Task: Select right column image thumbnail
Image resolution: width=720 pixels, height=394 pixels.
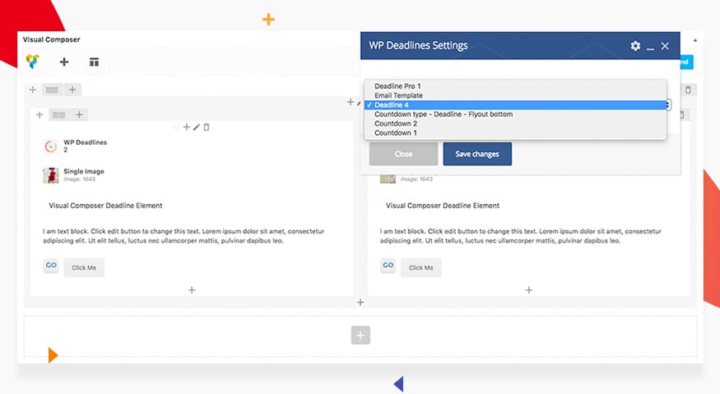Action: 388,179
